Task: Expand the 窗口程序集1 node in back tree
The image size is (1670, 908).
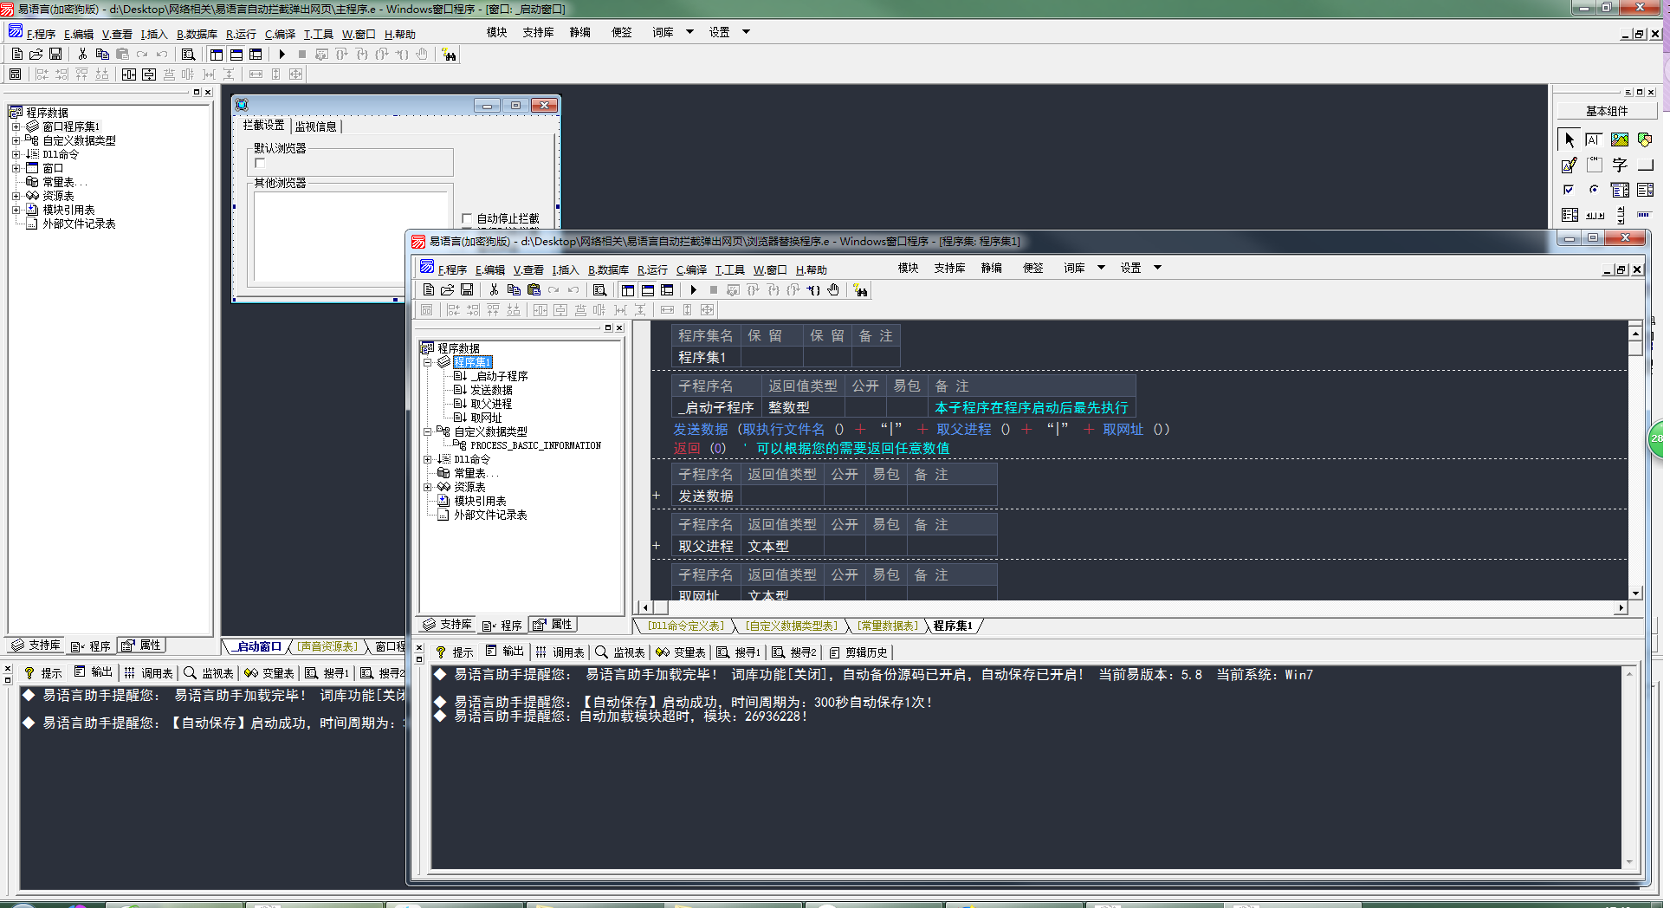Action: click(x=16, y=126)
